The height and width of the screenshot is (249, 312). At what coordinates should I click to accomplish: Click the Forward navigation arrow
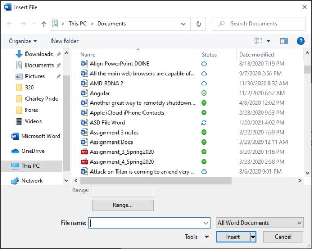(23, 24)
